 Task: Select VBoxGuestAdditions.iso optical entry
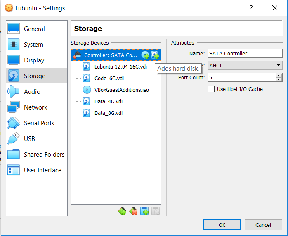(x=116, y=90)
